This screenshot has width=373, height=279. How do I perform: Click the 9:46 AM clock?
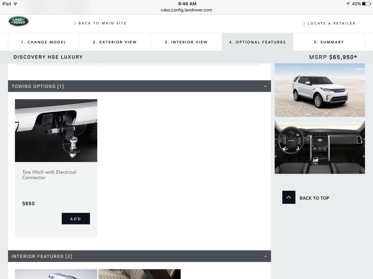[187, 4]
